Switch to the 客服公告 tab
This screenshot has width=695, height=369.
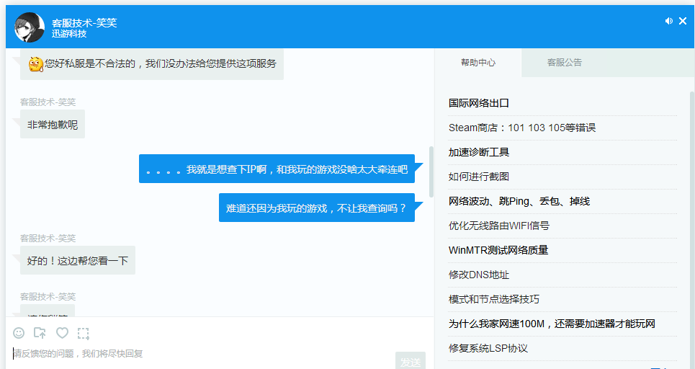point(564,63)
